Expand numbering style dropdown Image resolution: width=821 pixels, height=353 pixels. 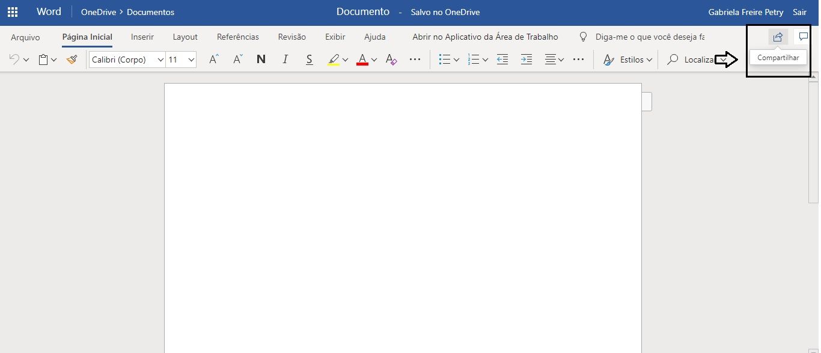pos(485,60)
